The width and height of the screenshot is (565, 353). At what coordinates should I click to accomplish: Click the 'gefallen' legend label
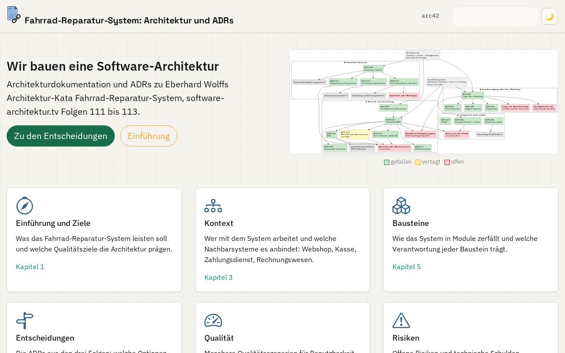tap(401, 162)
